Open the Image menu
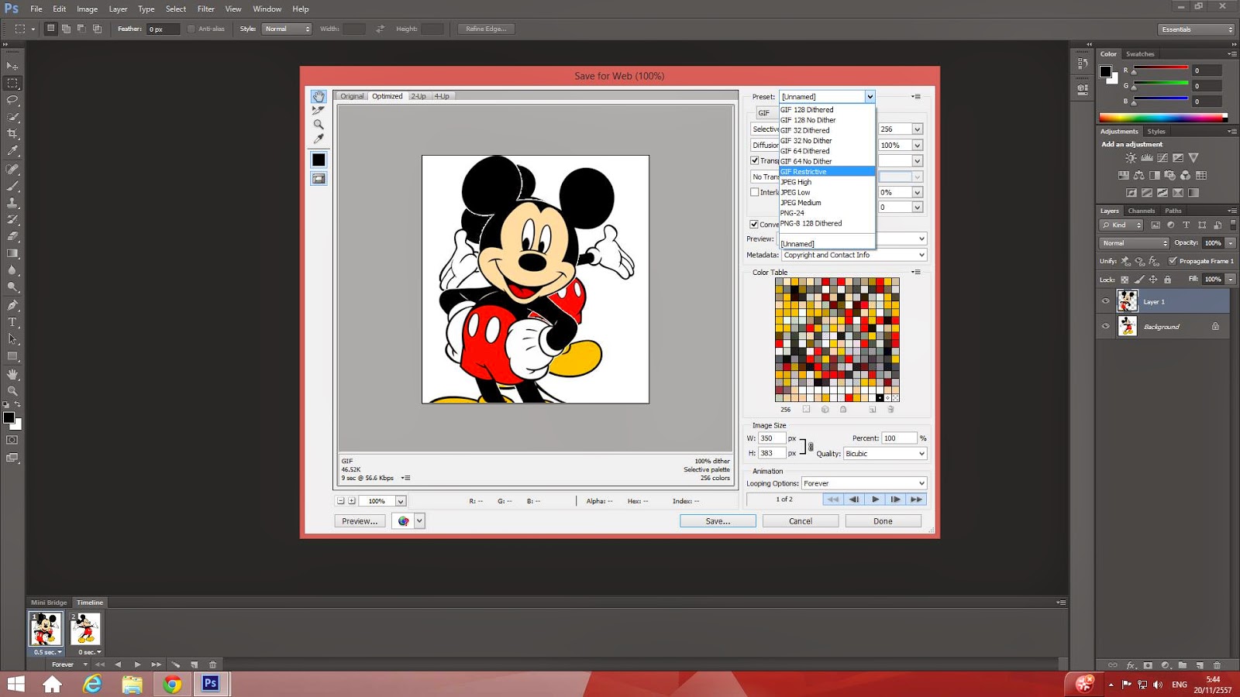The image size is (1240, 697). [x=87, y=9]
